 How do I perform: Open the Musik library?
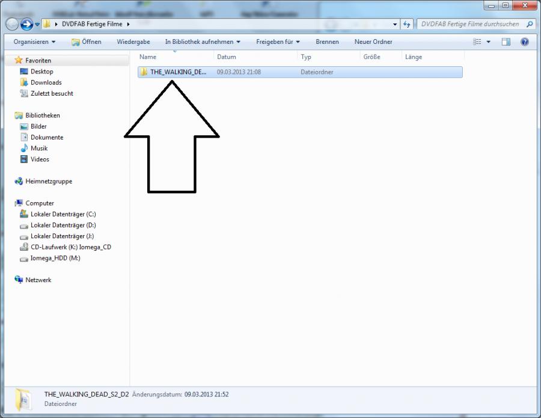39,149
